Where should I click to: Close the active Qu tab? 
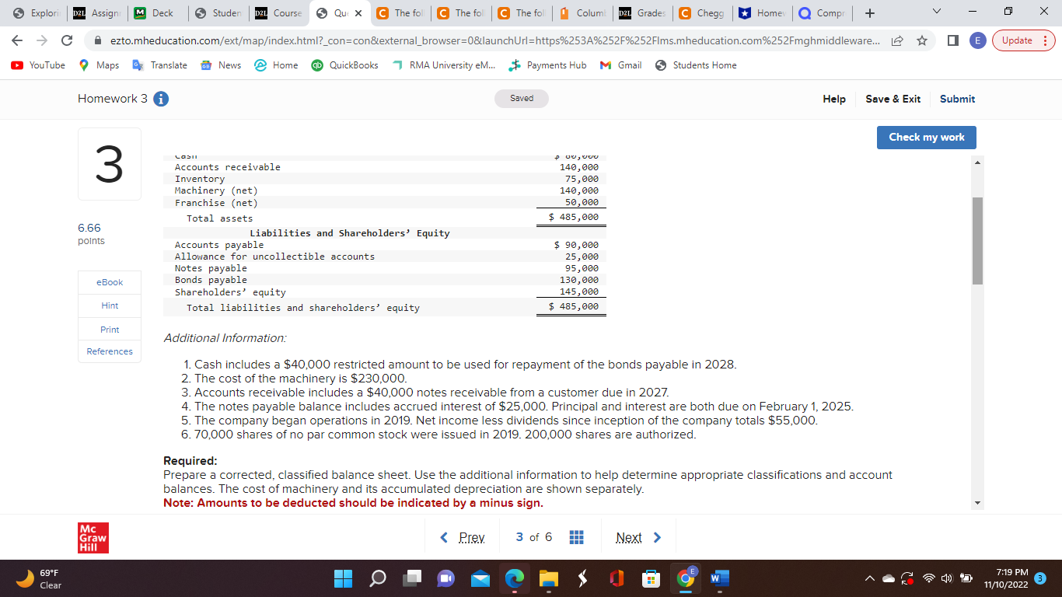(x=358, y=13)
